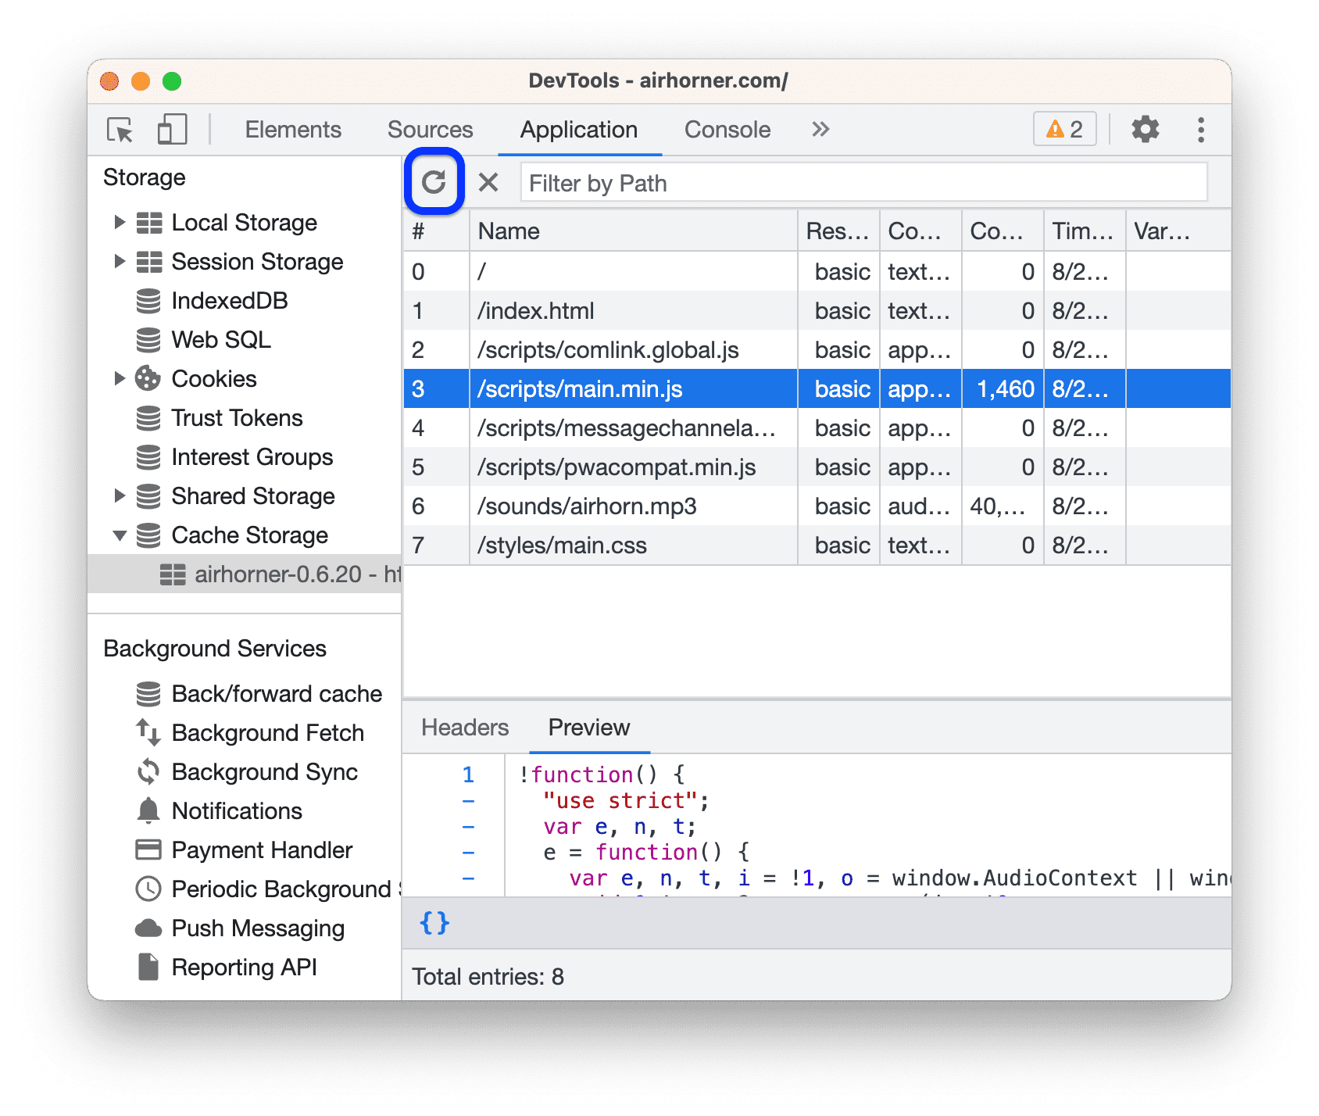
Task: Open Notifications background service
Action: coord(237,811)
